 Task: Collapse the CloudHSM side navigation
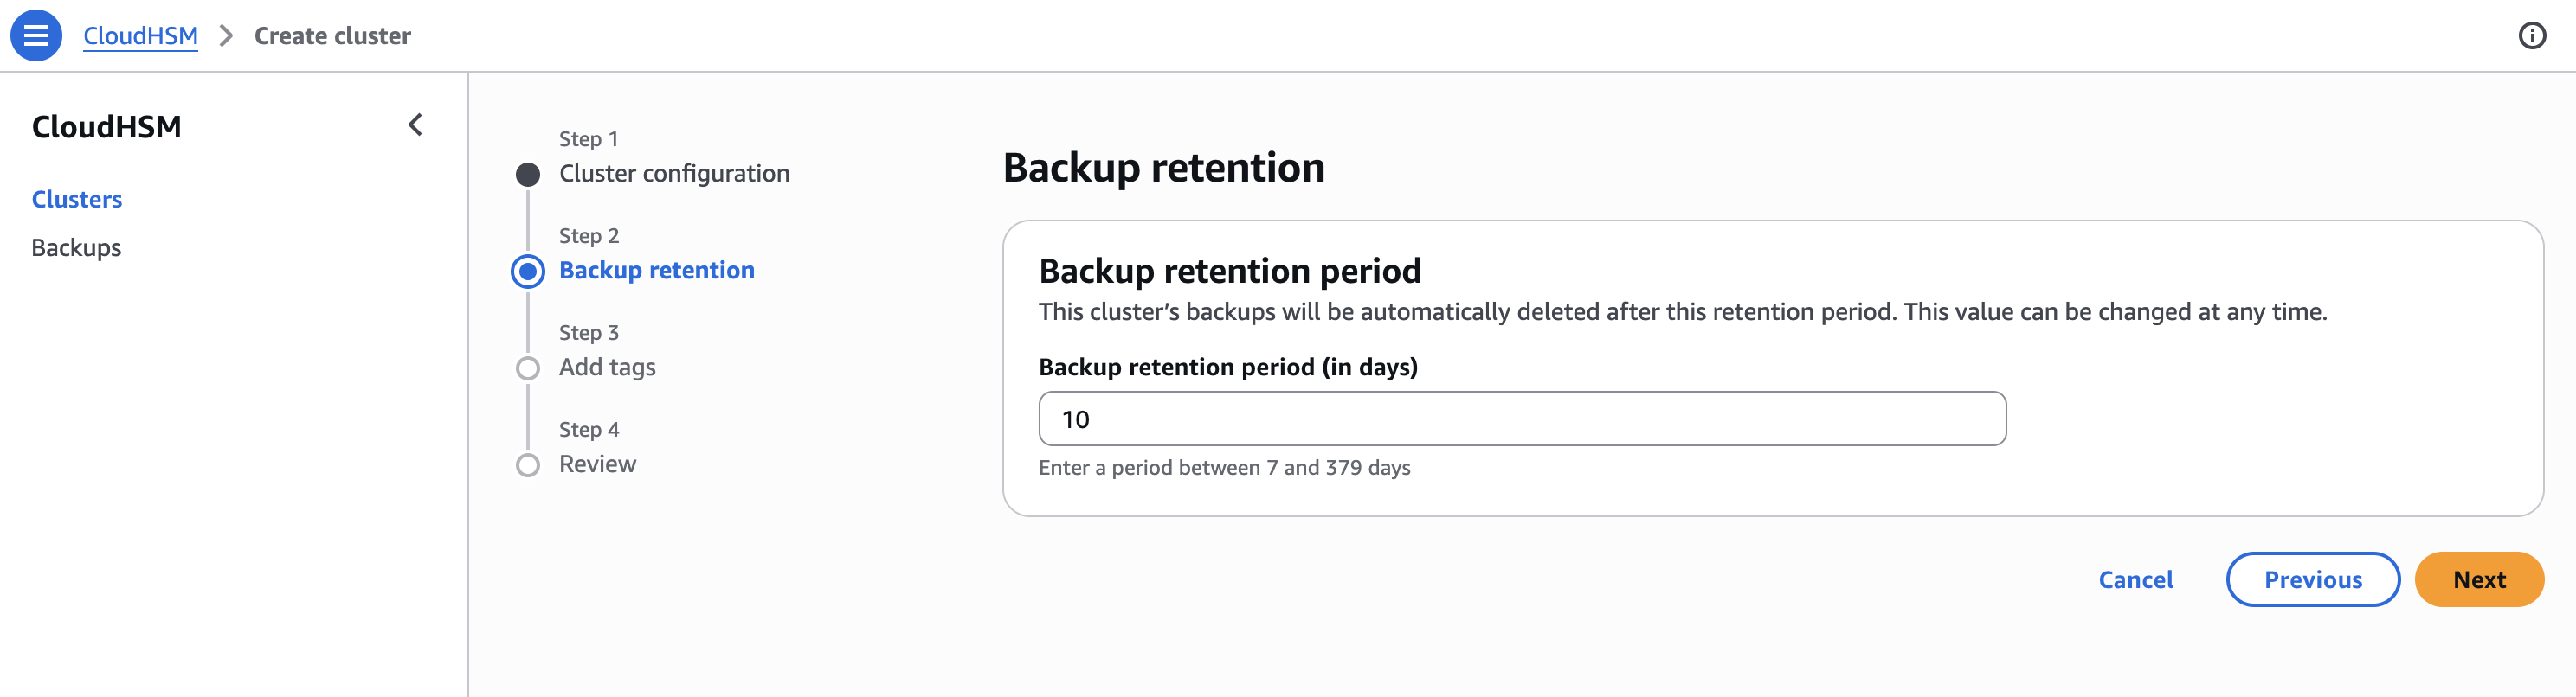pyautogui.click(x=416, y=125)
